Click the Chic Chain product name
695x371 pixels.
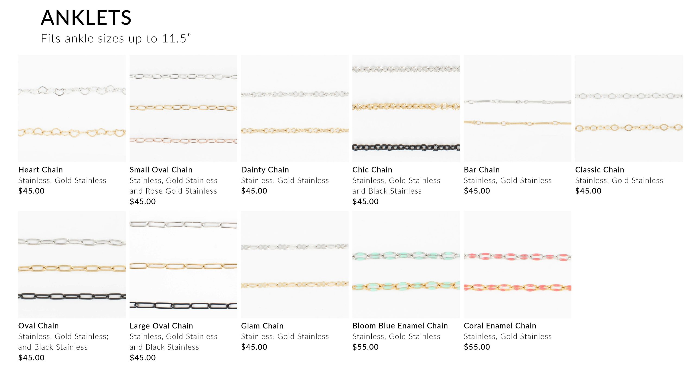pos(372,170)
